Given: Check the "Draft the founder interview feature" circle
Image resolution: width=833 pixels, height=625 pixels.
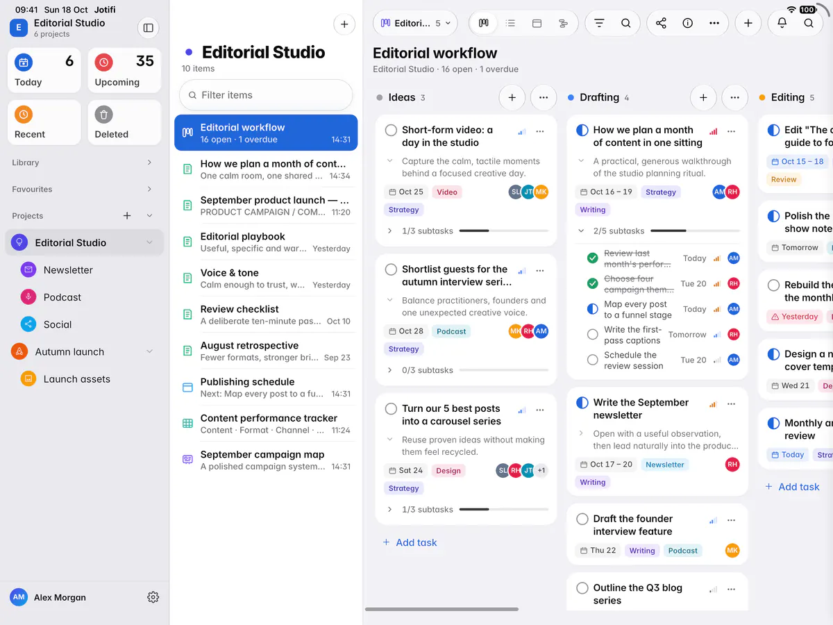Looking at the screenshot, I should click(582, 519).
